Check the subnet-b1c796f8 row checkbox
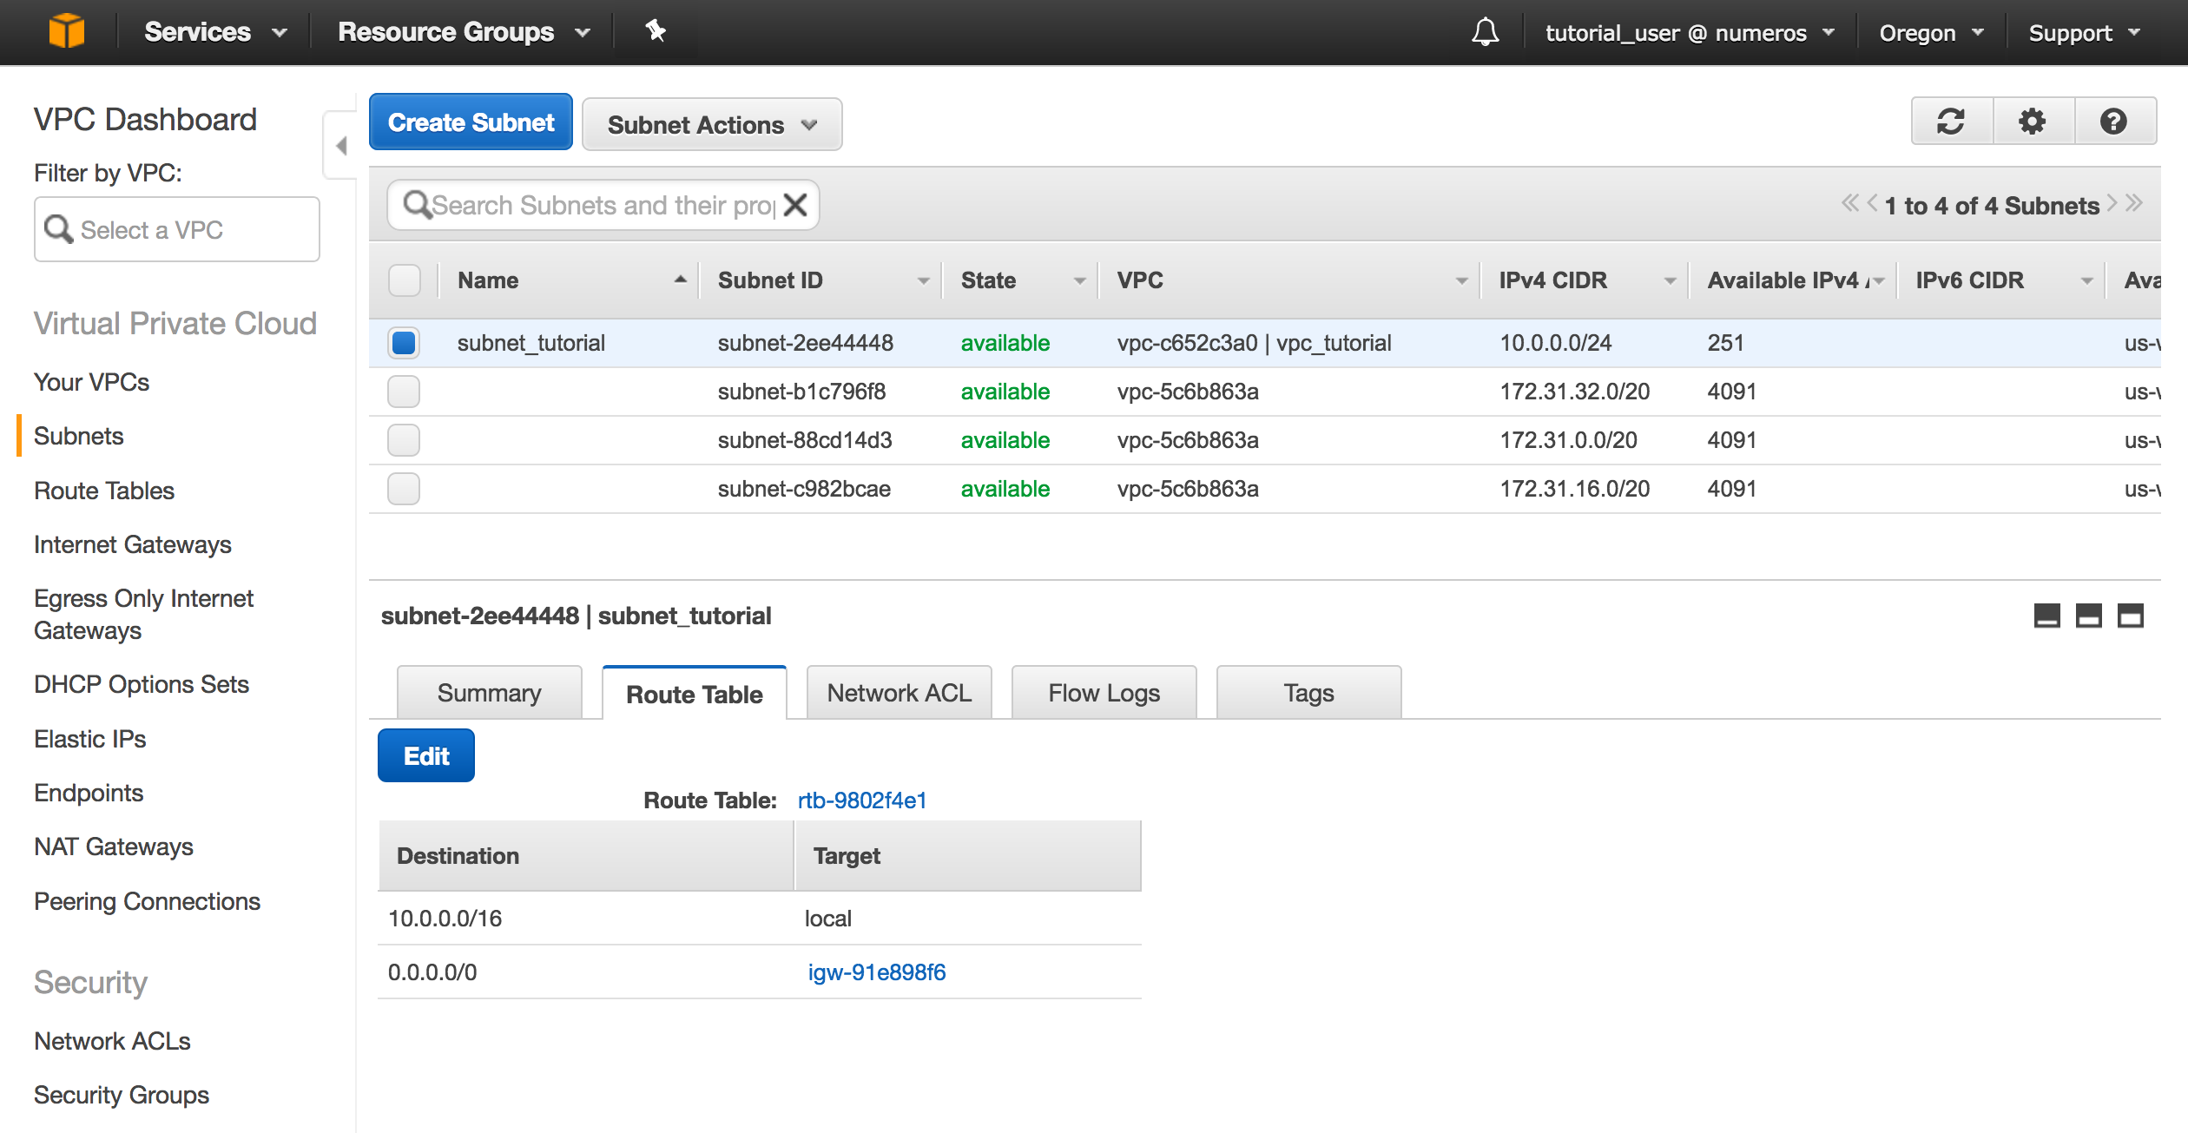The height and width of the screenshot is (1133, 2188). tap(404, 392)
